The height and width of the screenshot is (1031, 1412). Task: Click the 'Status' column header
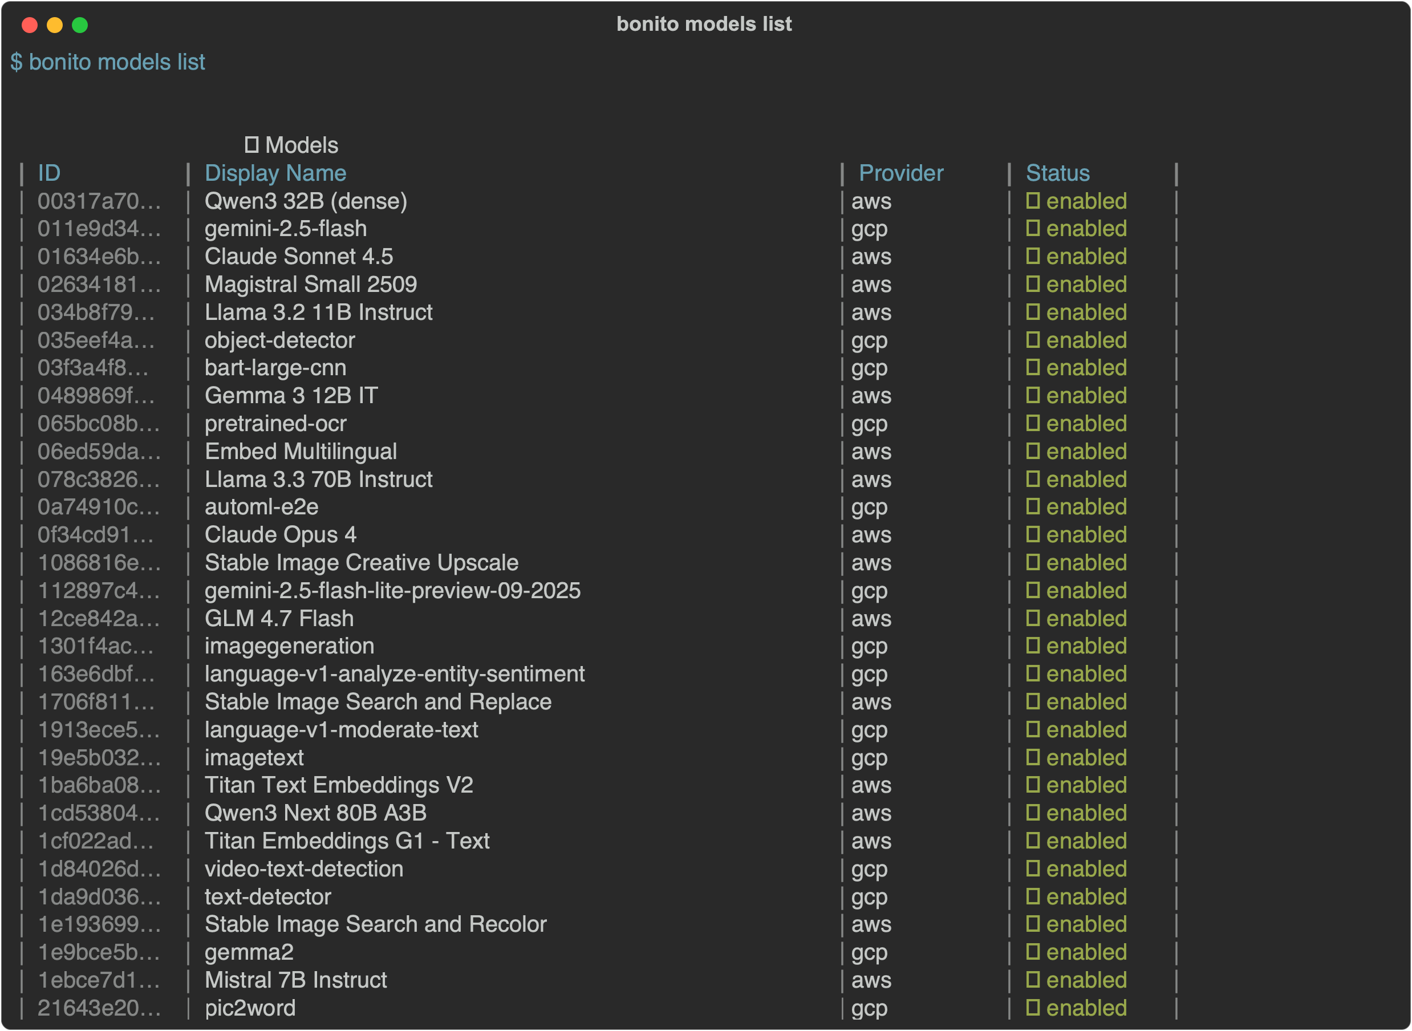(1058, 173)
